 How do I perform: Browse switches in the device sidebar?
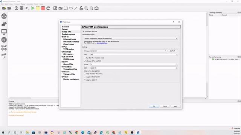(4, 24)
